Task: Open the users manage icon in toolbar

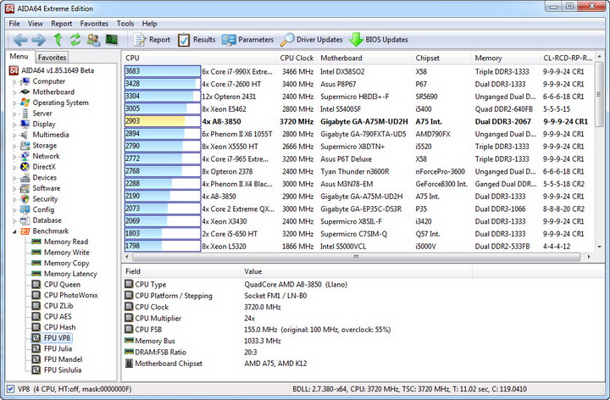Action: pyautogui.click(x=93, y=40)
